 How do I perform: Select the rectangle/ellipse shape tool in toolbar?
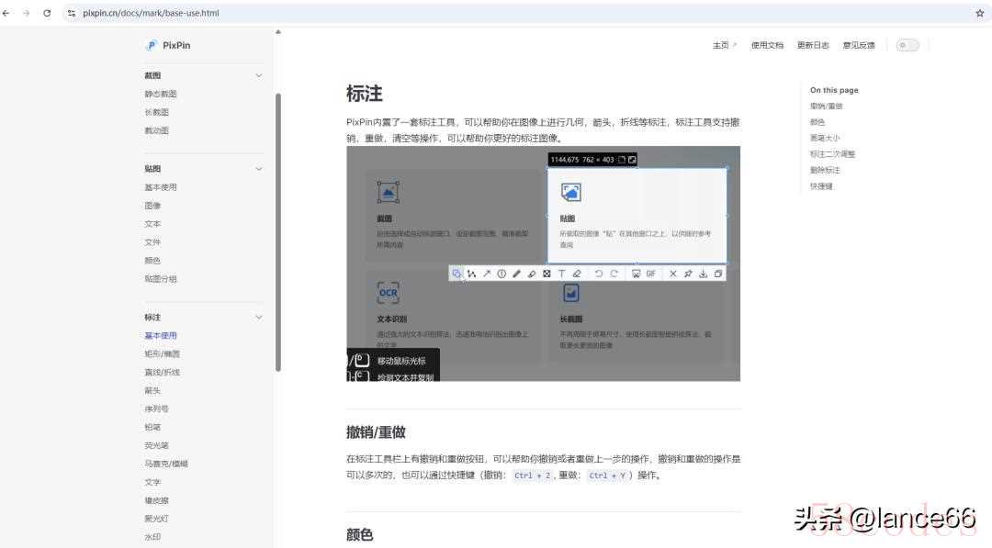pos(457,274)
